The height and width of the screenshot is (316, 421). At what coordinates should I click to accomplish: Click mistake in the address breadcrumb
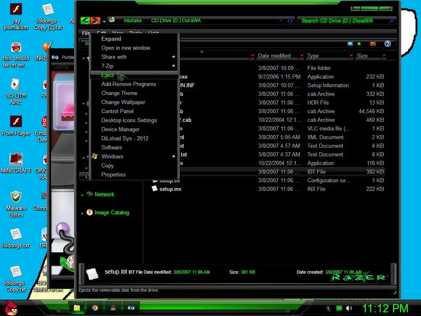tap(133, 21)
